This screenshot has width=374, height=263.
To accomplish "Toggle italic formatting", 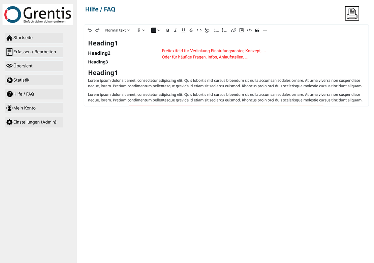I will point(176,30).
